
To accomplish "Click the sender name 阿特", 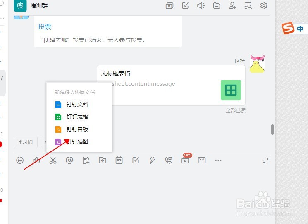I will (240, 61).
